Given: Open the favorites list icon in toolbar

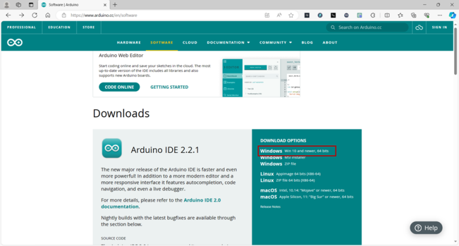Looking at the screenshot, I should tap(400, 15).
